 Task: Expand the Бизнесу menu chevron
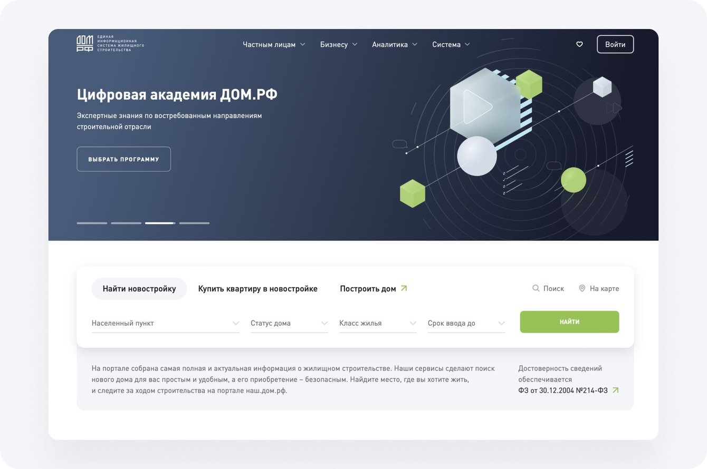(x=355, y=44)
